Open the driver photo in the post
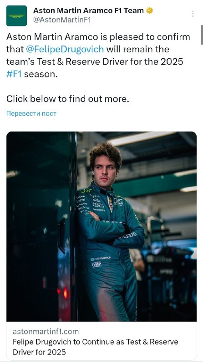This screenshot has height=364, width=203. click(x=101, y=226)
